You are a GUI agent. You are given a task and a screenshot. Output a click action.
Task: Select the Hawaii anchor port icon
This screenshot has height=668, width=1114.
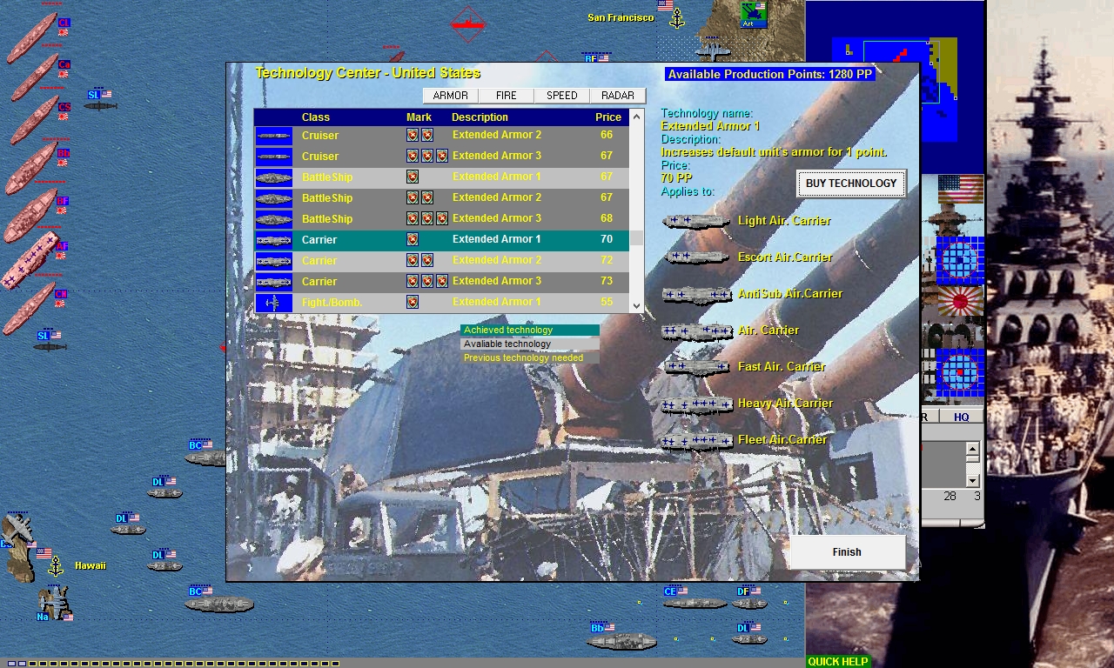pos(55,566)
